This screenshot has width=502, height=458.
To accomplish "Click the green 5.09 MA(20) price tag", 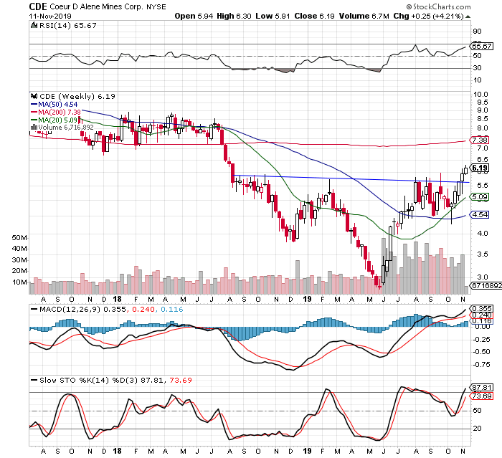I will [x=479, y=196].
